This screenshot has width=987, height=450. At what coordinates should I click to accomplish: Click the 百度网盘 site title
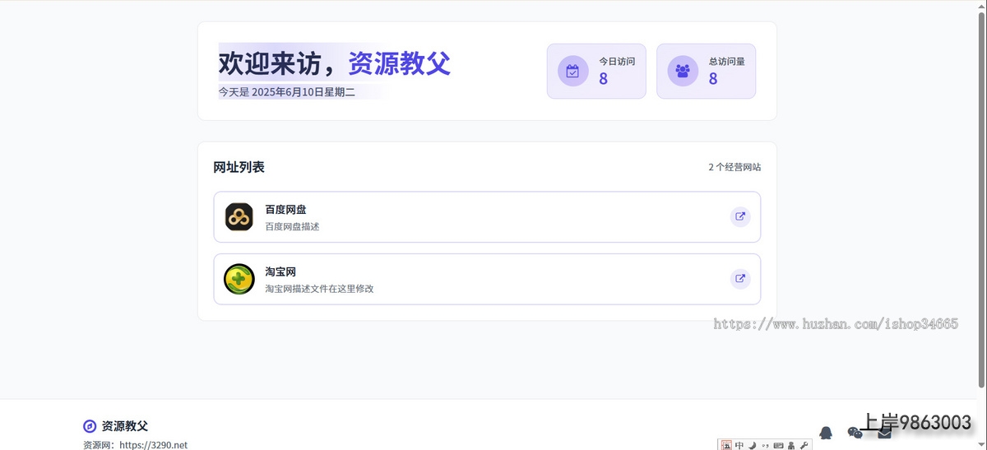click(285, 210)
